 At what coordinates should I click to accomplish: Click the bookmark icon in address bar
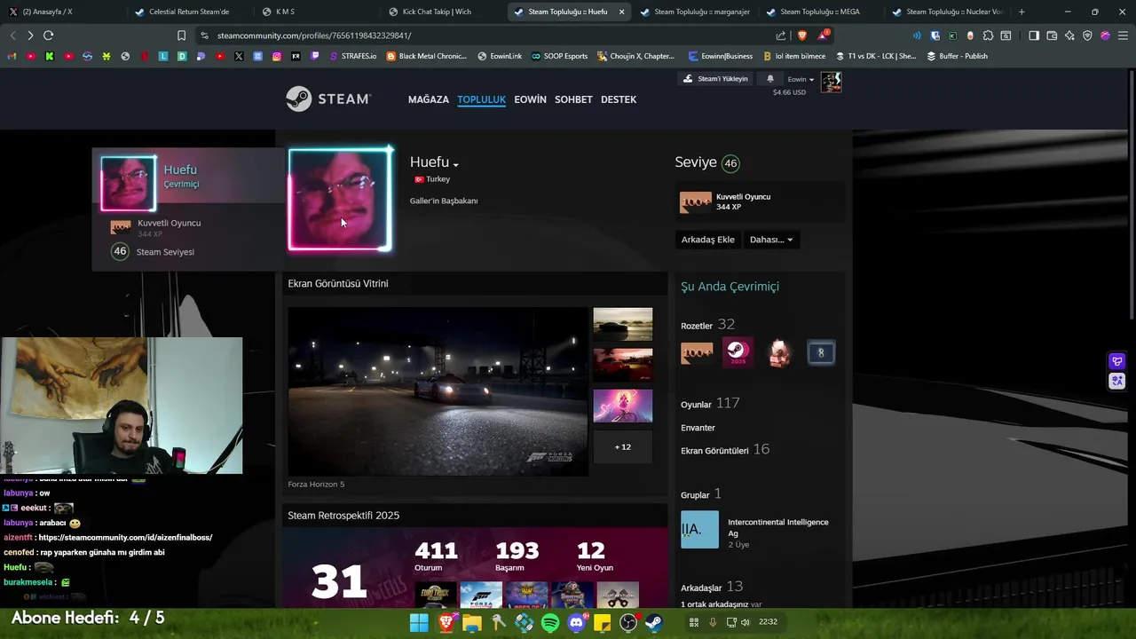(x=181, y=35)
